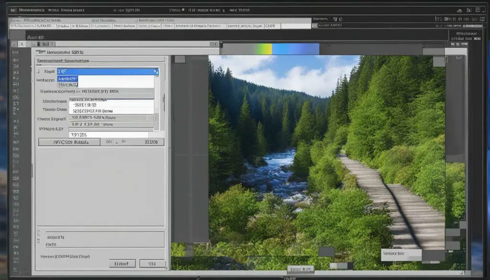Click the wide bordered button left of 2110S

click(x=69, y=142)
